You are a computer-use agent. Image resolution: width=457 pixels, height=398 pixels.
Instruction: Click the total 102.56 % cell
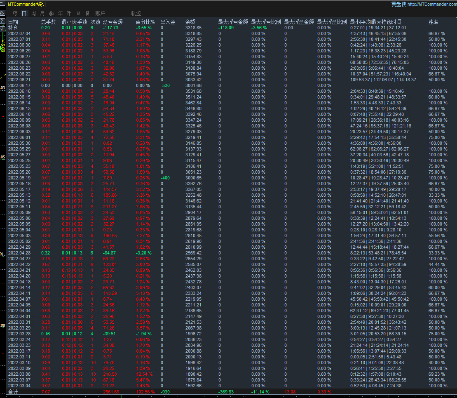coord(146,392)
